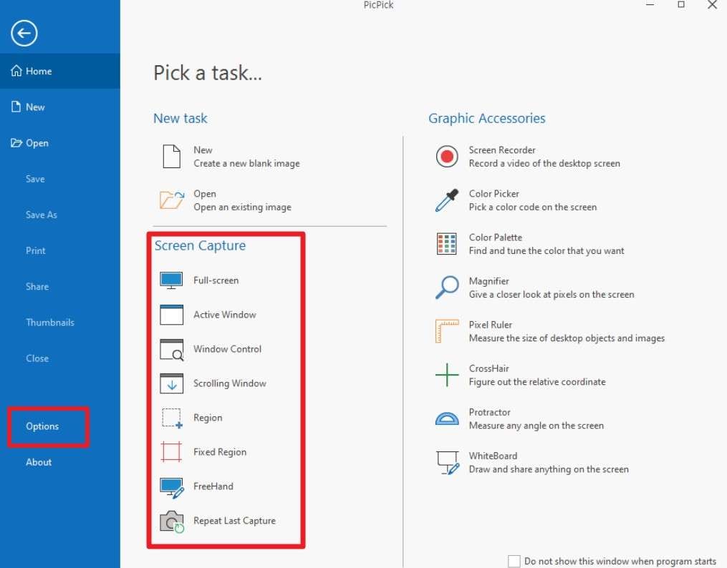This screenshot has height=568, width=727.
Task: Click the New page icon in sidebar
Action: coord(16,107)
